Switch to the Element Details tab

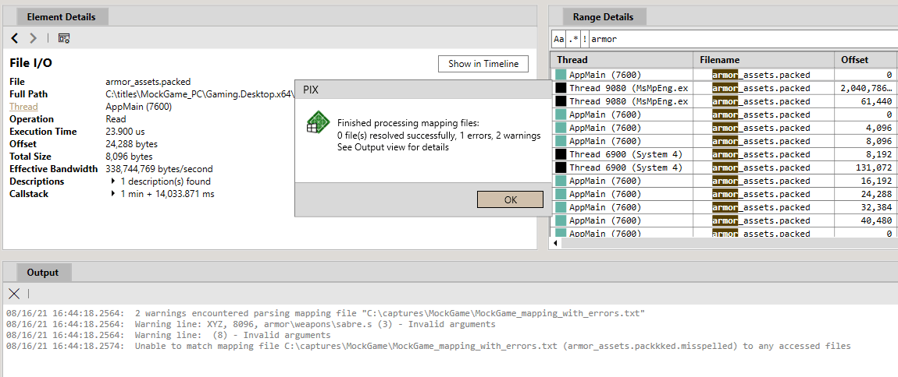(61, 16)
